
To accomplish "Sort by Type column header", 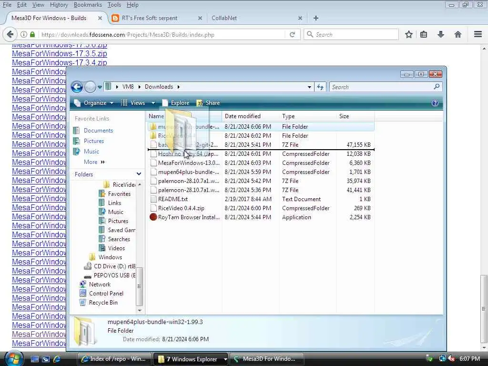I will (x=307, y=116).
